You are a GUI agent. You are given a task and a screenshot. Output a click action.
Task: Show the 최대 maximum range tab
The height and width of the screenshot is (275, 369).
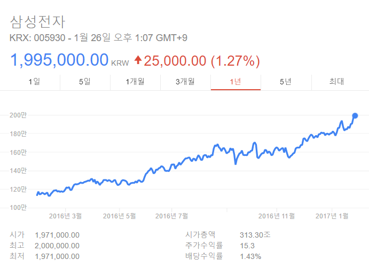coord(337,82)
